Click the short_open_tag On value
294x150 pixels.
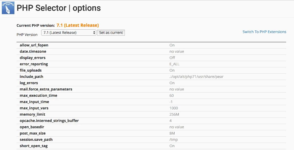point(172,146)
